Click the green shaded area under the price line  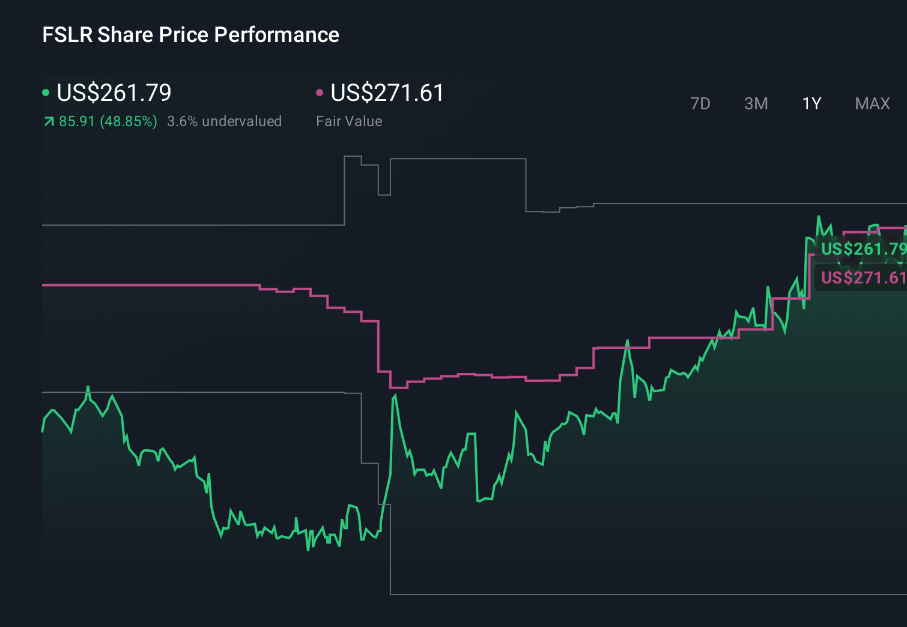pyautogui.click(x=721, y=480)
